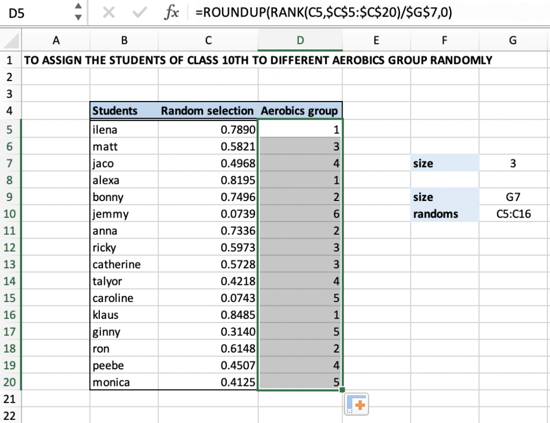
Task: Select cell G7 containing the value 3
Action: (x=512, y=163)
